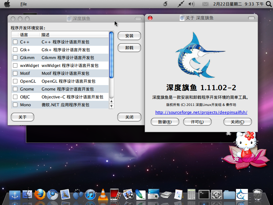The width and height of the screenshot is (273, 205).
Task: Check the Gtk+ package checkbox
Action: pyautogui.click(x=15, y=50)
